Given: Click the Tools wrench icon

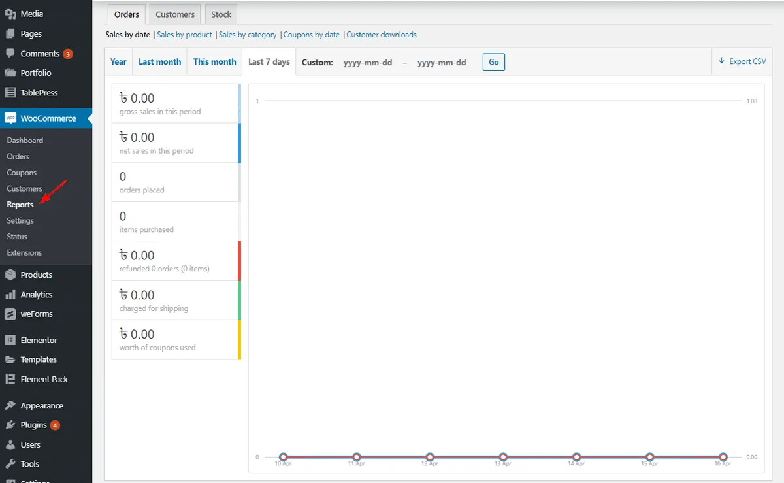Looking at the screenshot, I should coord(10,464).
